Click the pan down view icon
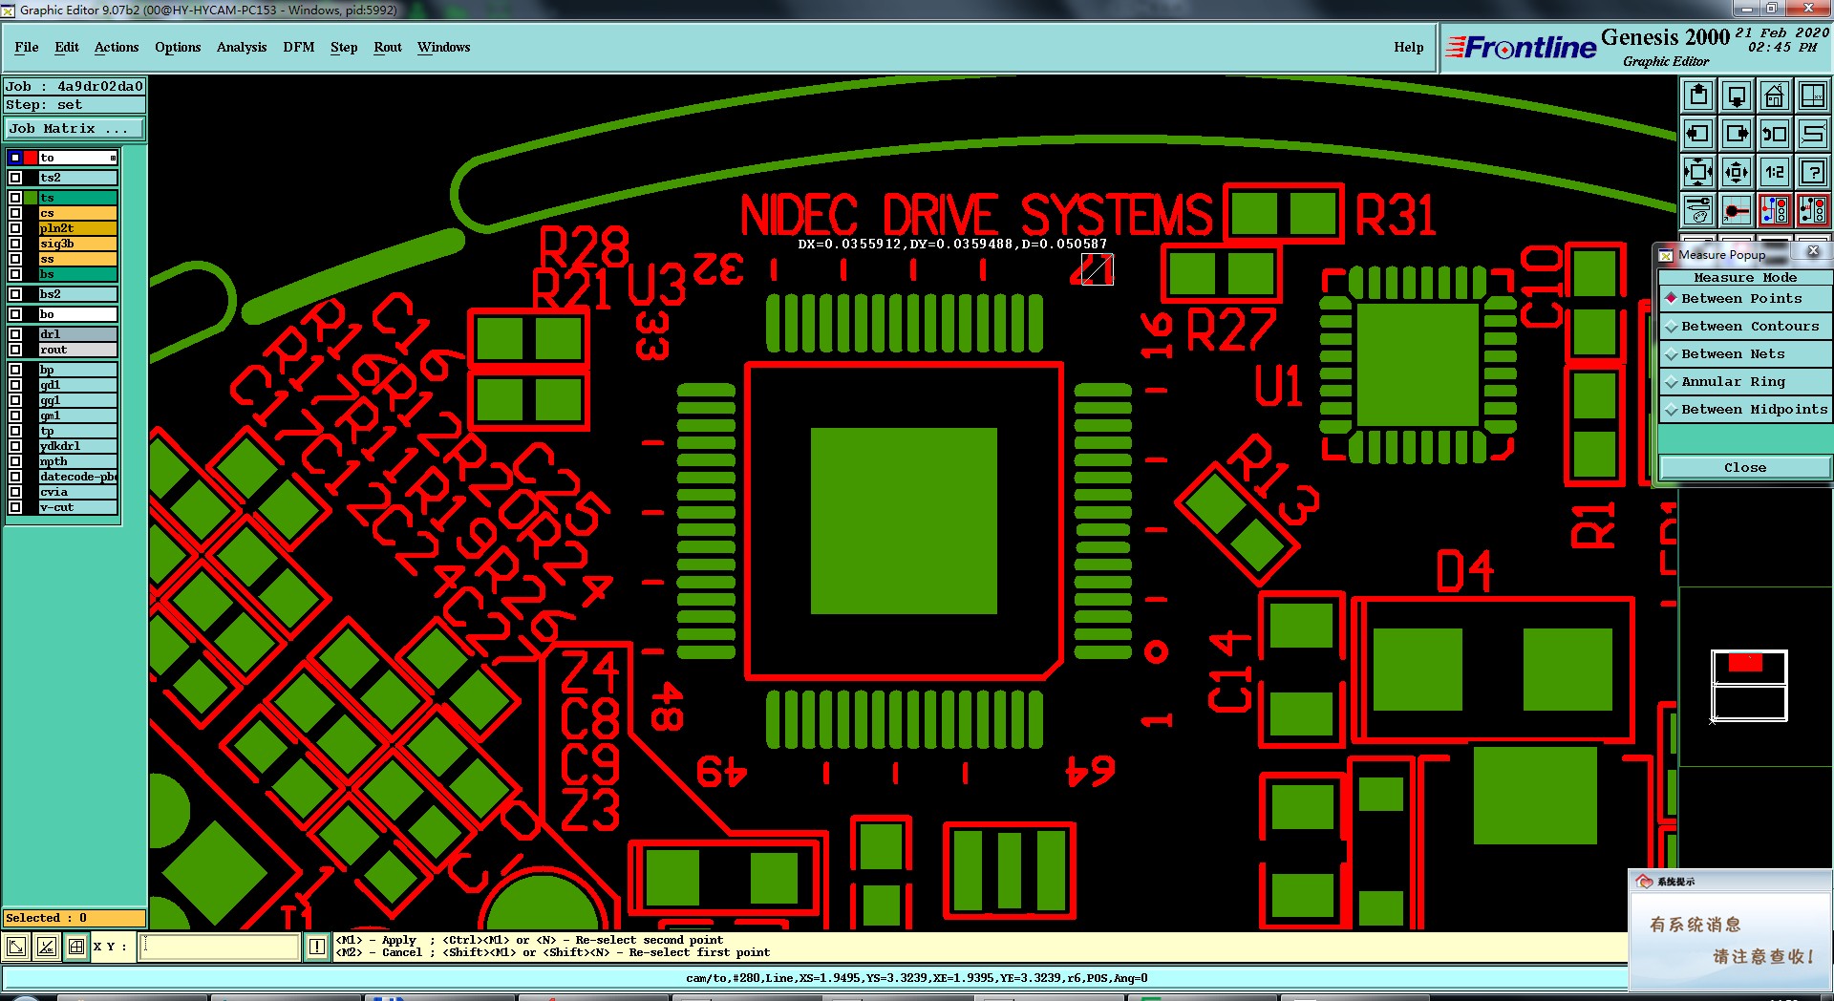1834x1001 pixels. (x=1737, y=96)
